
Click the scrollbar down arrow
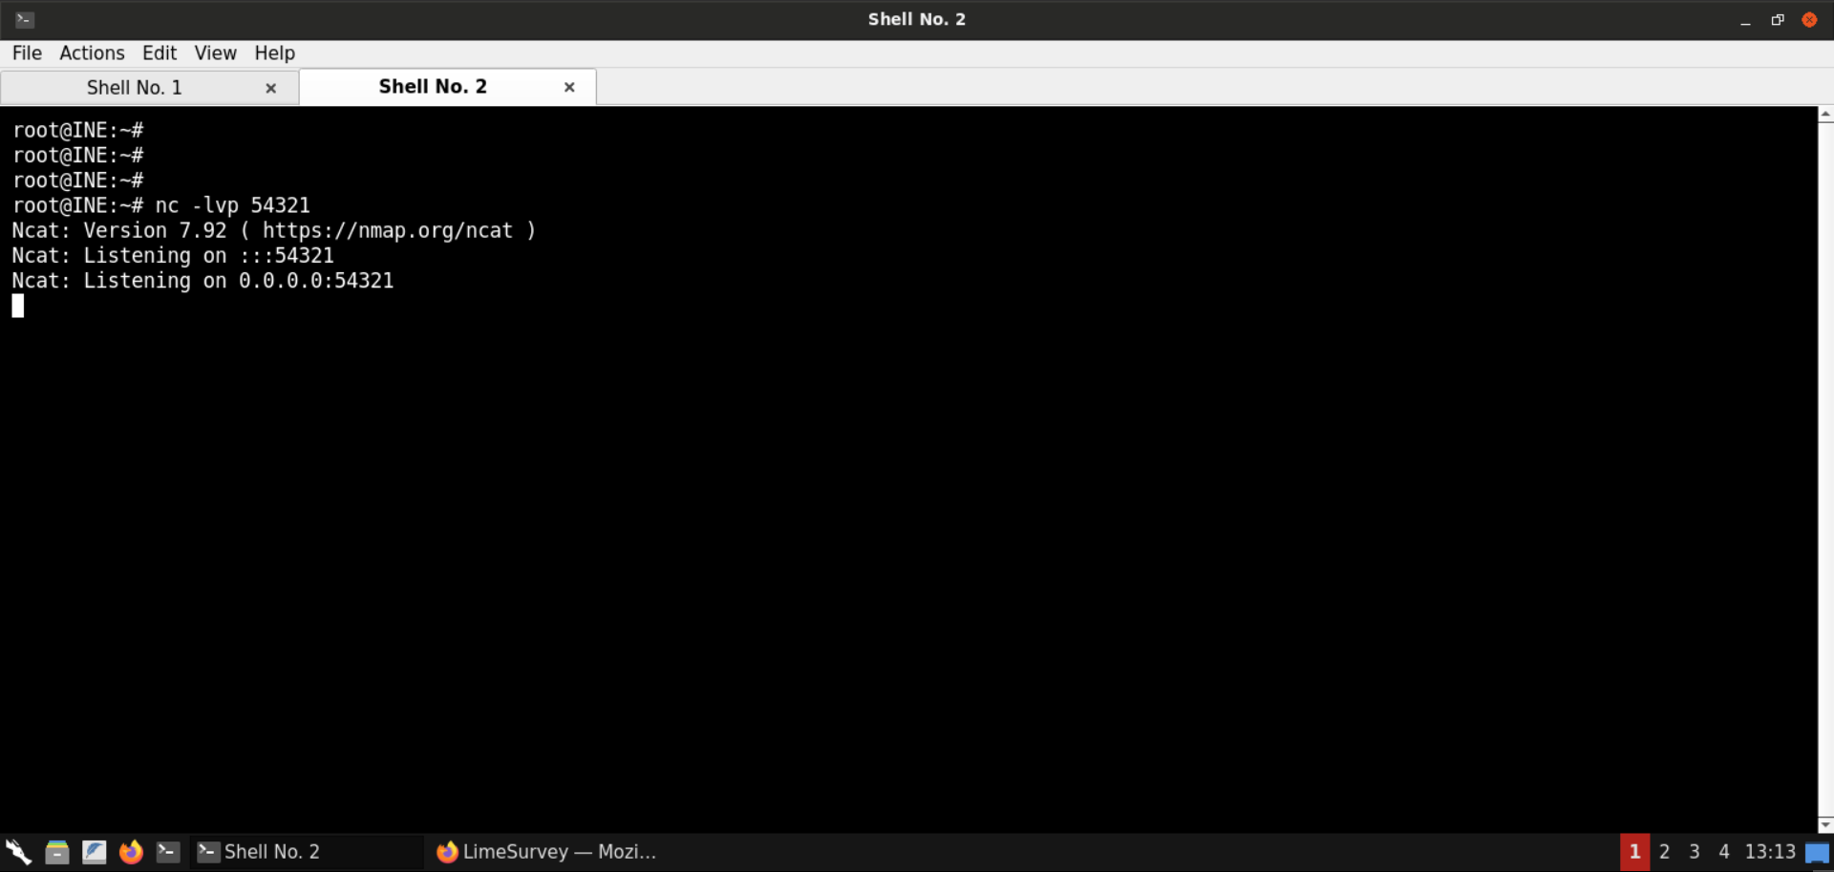[1825, 824]
